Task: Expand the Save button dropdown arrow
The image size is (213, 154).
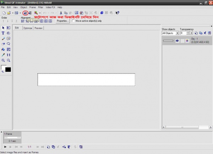Action: tap(20, 13)
